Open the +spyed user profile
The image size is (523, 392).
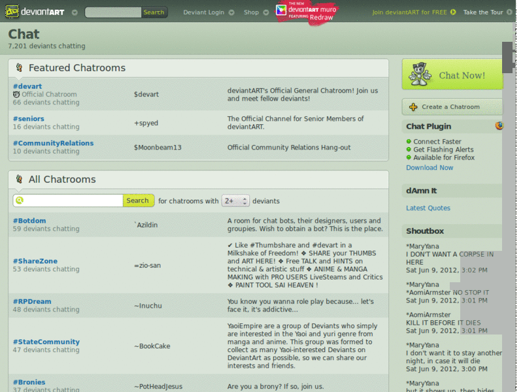(x=146, y=123)
